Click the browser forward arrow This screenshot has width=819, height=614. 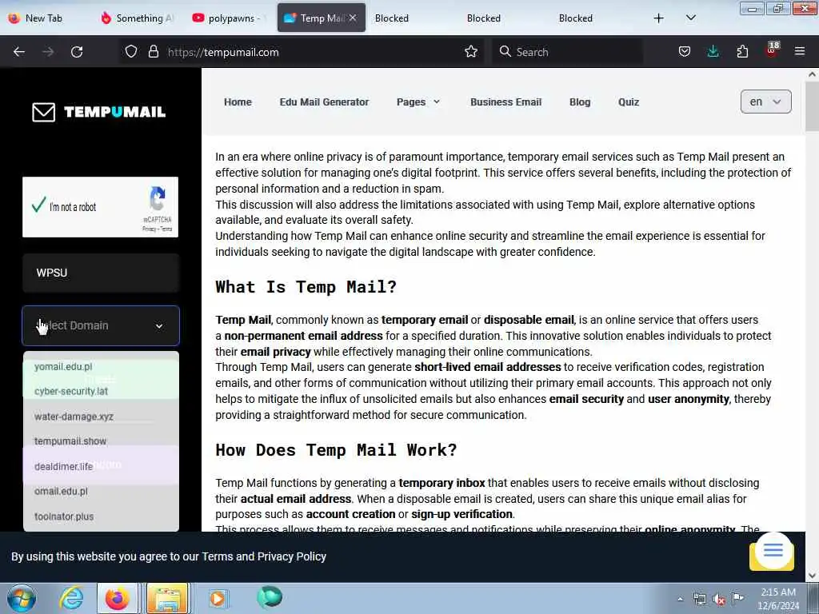pyautogui.click(x=48, y=52)
